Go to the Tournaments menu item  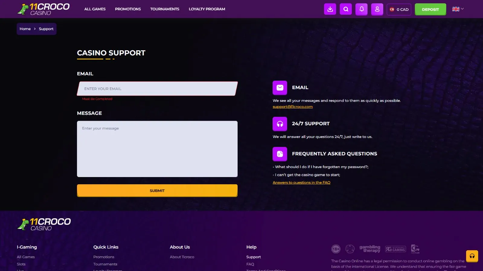pyautogui.click(x=165, y=9)
